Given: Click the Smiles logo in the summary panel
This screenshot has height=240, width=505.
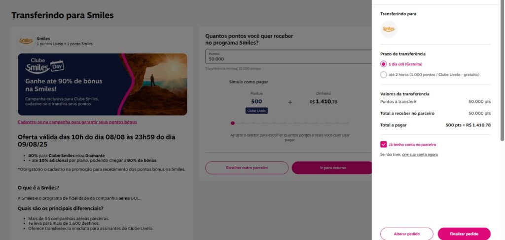Looking at the screenshot, I should click(389, 29).
